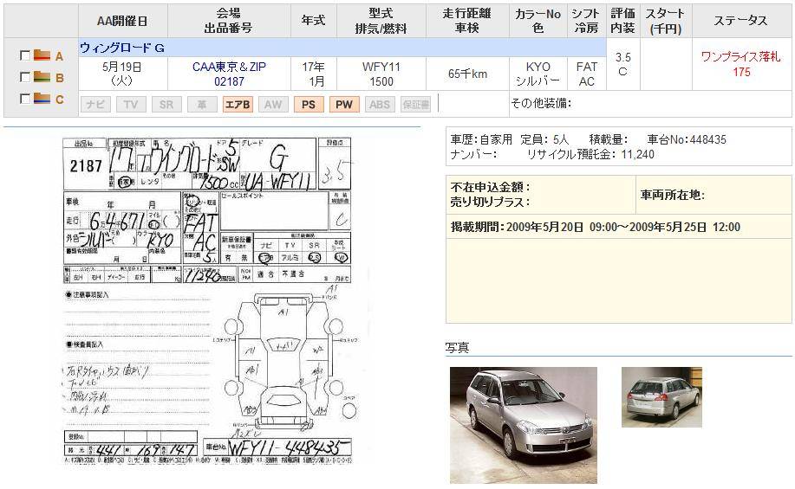The width and height of the screenshot is (795, 489).
Task: Select the 掲載期間 date range text
Action: click(x=596, y=227)
